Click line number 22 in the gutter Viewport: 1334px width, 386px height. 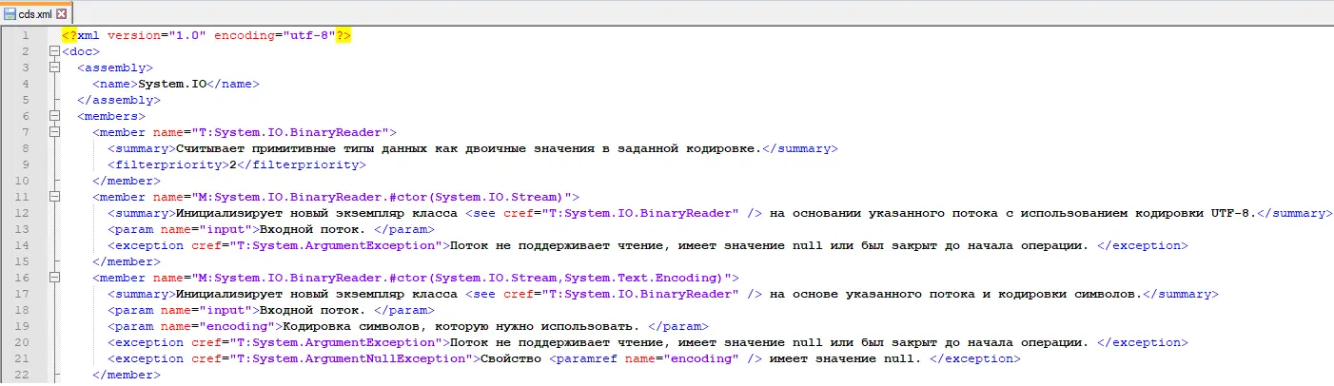coord(24,375)
